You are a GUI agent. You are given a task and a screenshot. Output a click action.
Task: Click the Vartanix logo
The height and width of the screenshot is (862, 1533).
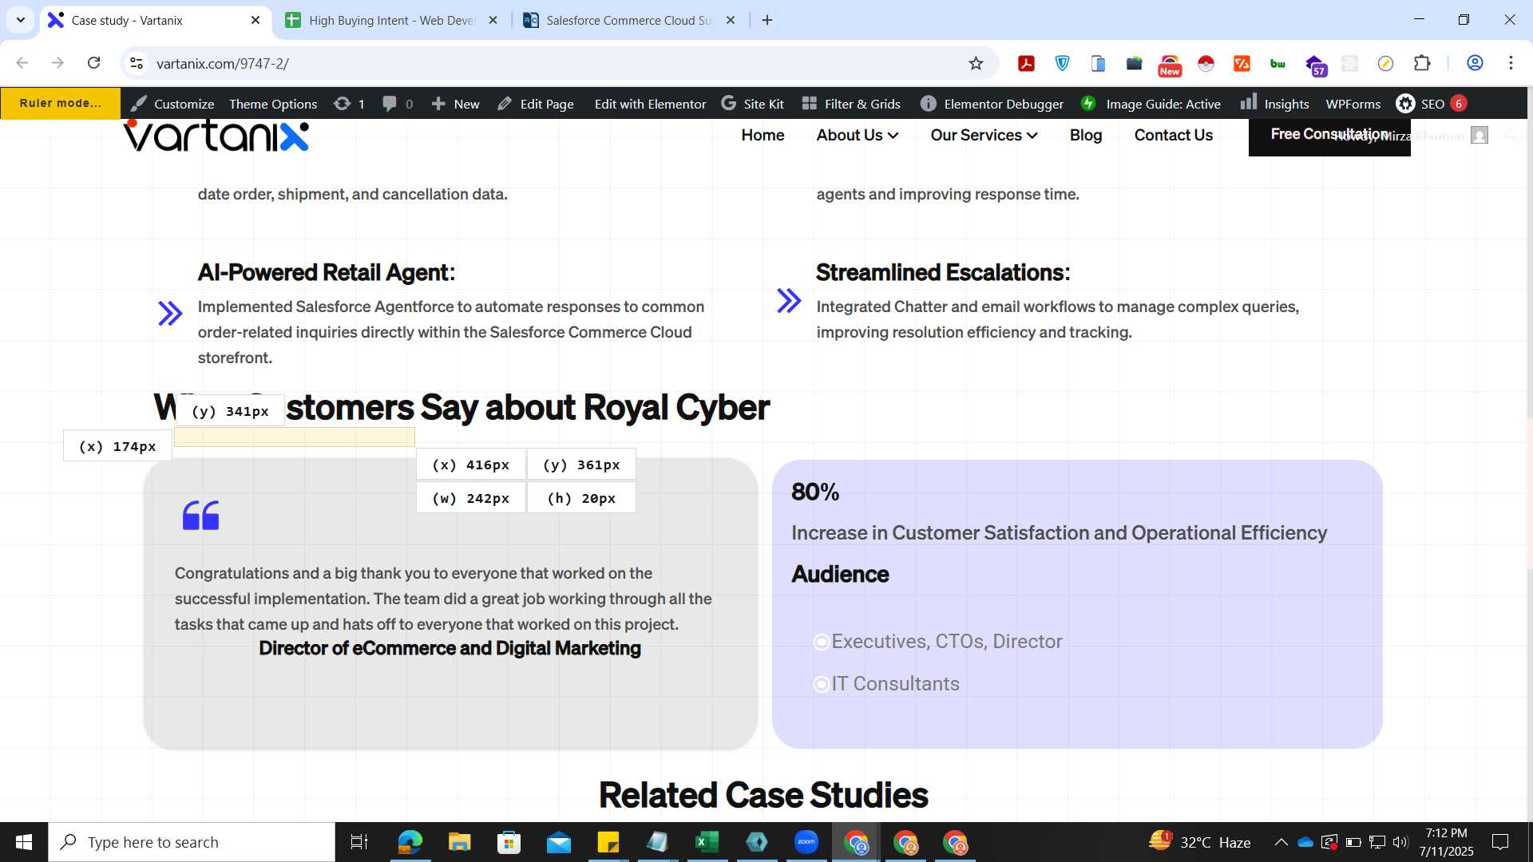point(216,136)
